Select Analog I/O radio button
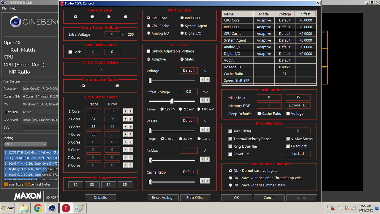380x214 pixels. point(149,33)
